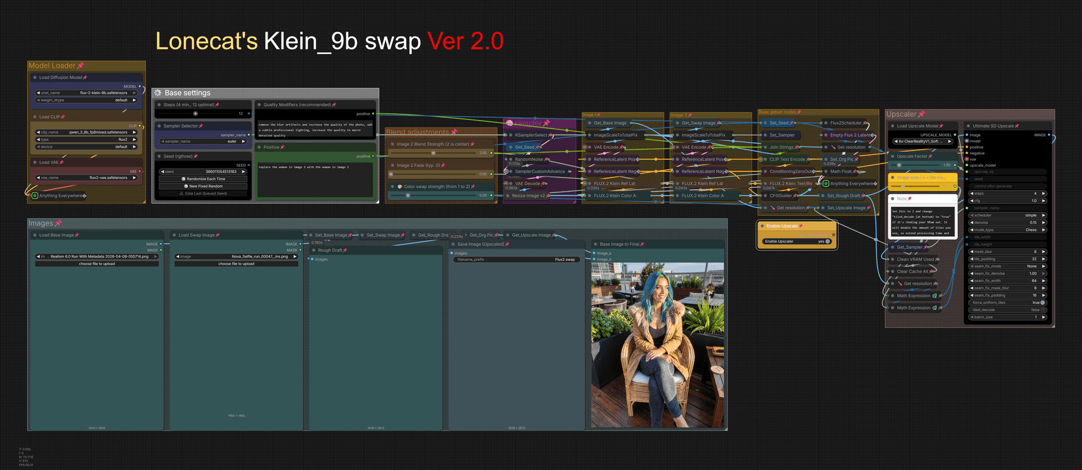Click the pin beside the sampler group title

click(x=546, y=123)
